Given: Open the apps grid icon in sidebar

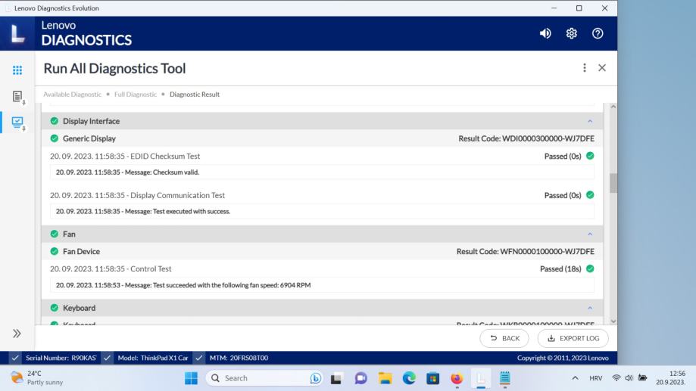Looking at the screenshot, I should 17,70.
